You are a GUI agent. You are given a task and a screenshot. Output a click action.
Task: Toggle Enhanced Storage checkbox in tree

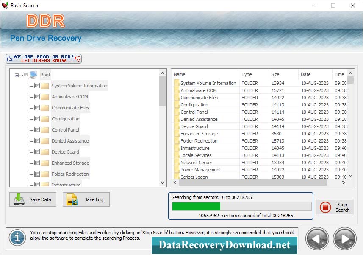coord(37,163)
